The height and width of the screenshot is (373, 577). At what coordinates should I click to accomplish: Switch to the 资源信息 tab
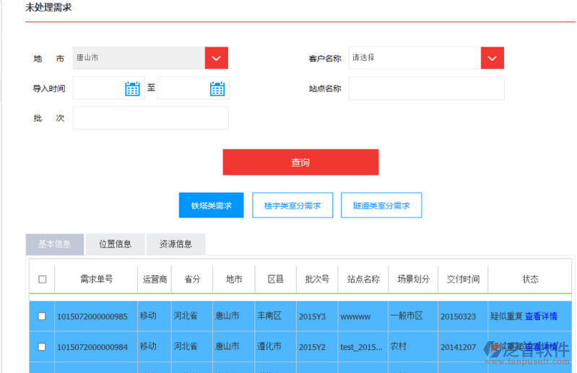tap(175, 244)
